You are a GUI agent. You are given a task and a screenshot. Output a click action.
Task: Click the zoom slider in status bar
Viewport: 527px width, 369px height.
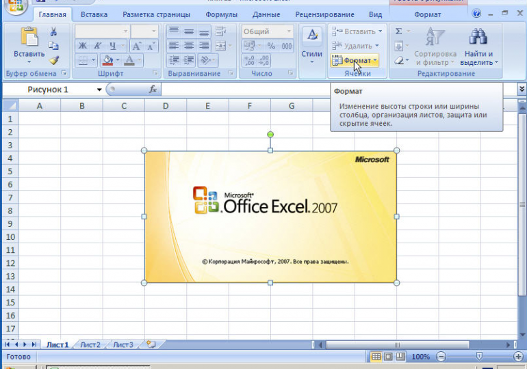[479, 357]
